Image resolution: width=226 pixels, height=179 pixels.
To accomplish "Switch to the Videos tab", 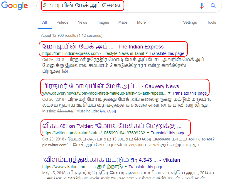I will pos(62,22).
